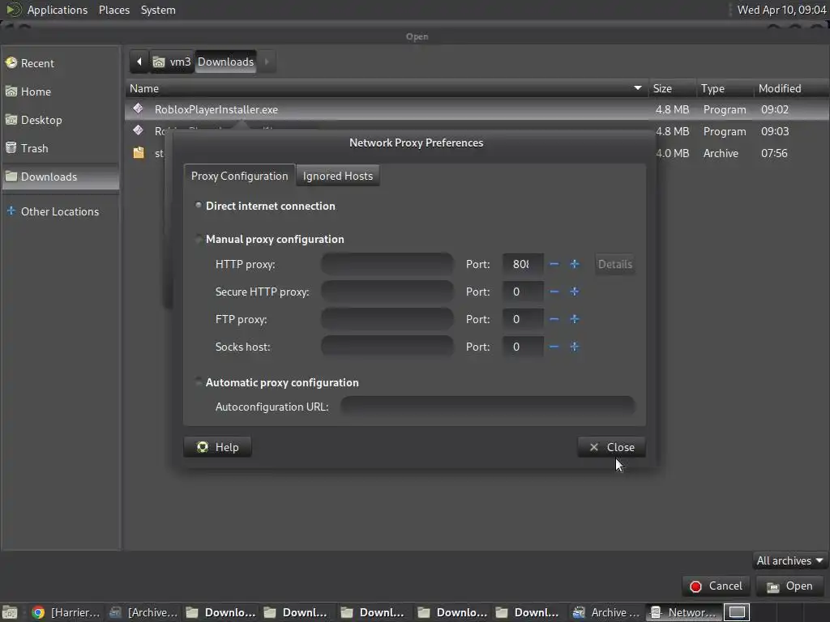Open the All archives filter dropdown
The height and width of the screenshot is (622, 830).
(789, 560)
